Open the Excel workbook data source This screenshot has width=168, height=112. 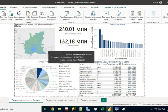pyautogui.click(x=11, y=16)
